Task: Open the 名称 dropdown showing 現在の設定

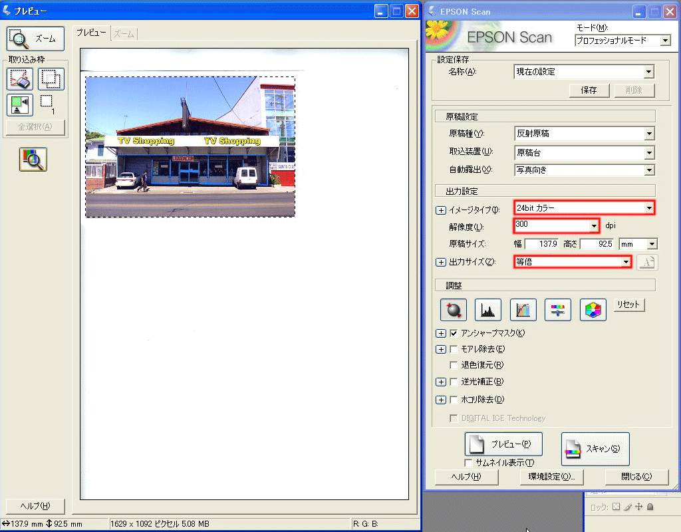Action: pyautogui.click(x=584, y=72)
